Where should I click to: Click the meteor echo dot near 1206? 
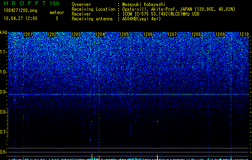157,121
